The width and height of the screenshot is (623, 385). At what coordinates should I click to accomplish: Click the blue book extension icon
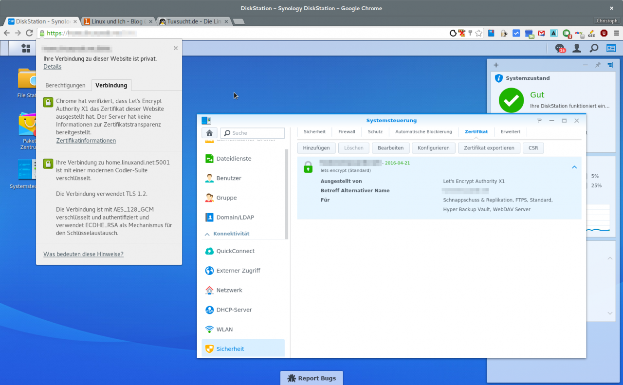(x=491, y=33)
